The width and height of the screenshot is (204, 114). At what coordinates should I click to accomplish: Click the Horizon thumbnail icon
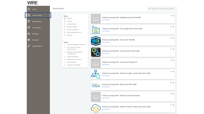tap(96, 52)
